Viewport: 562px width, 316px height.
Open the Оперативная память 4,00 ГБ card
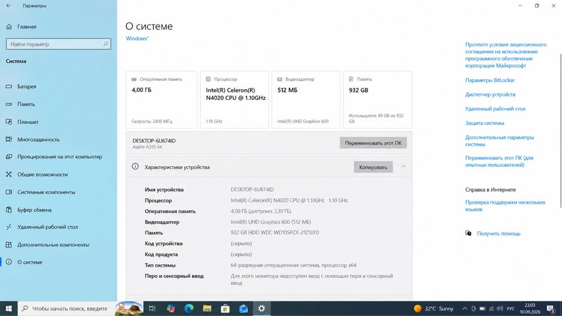[x=161, y=99]
